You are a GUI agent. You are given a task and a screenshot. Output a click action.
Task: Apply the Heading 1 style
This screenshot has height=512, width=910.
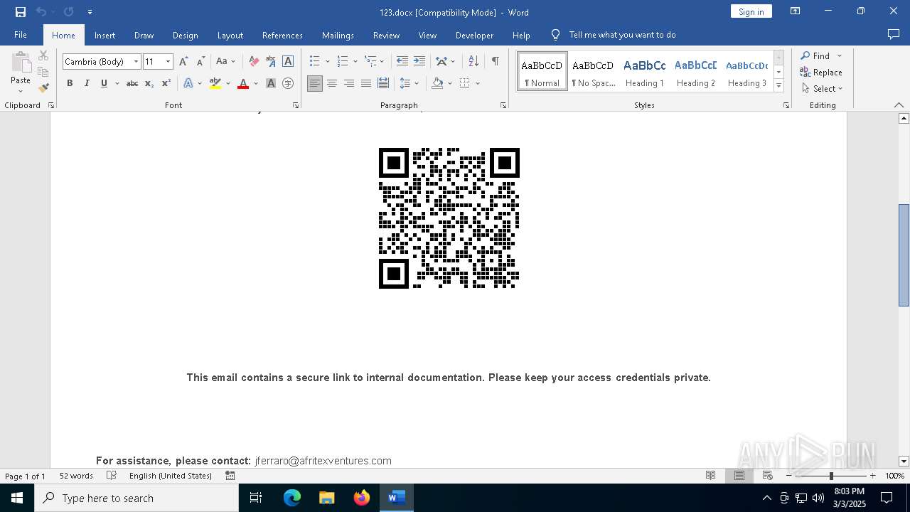(645, 72)
